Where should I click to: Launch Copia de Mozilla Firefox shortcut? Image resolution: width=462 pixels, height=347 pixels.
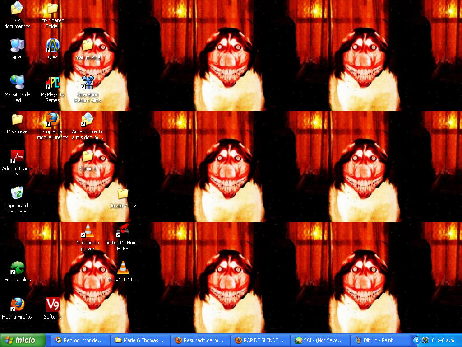52,126
